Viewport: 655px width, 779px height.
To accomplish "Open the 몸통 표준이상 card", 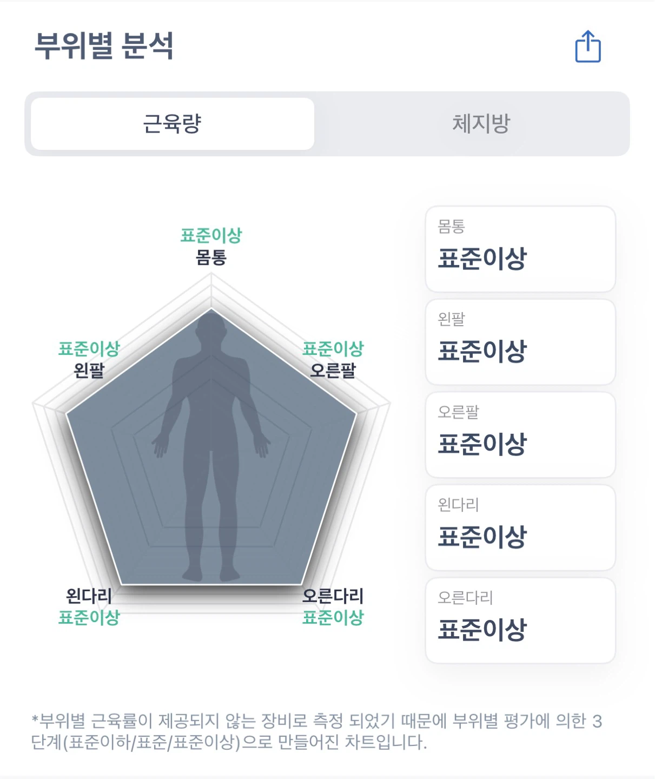I will pos(520,249).
